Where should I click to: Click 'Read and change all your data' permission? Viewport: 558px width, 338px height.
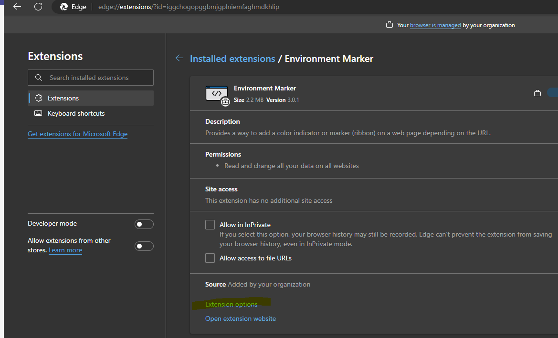pyautogui.click(x=292, y=166)
